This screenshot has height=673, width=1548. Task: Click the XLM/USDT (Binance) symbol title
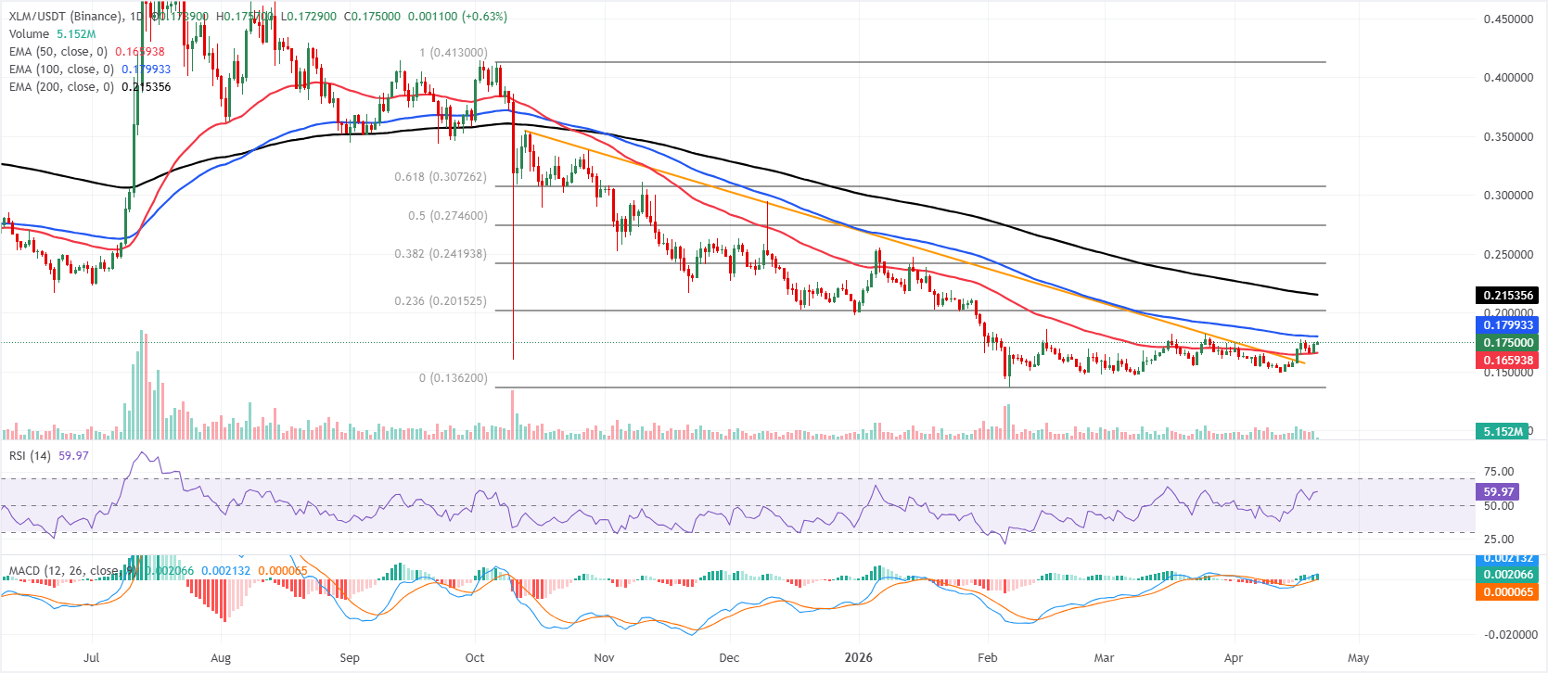click(x=65, y=17)
